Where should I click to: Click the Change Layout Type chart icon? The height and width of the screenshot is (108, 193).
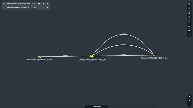(189, 26)
